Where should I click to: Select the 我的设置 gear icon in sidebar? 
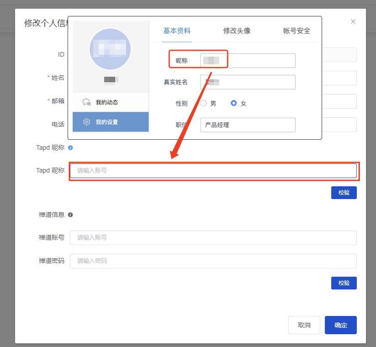click(87, 122)
